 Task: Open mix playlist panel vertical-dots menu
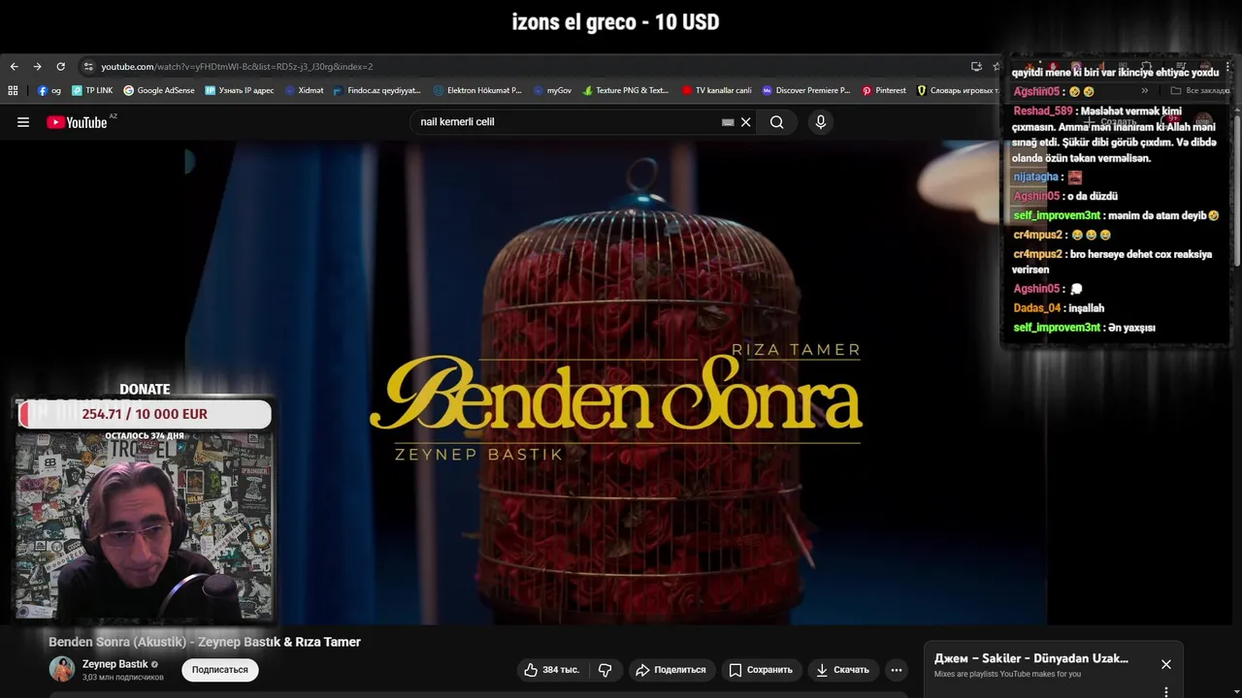pyautogui.click(x=1166, y=691)
